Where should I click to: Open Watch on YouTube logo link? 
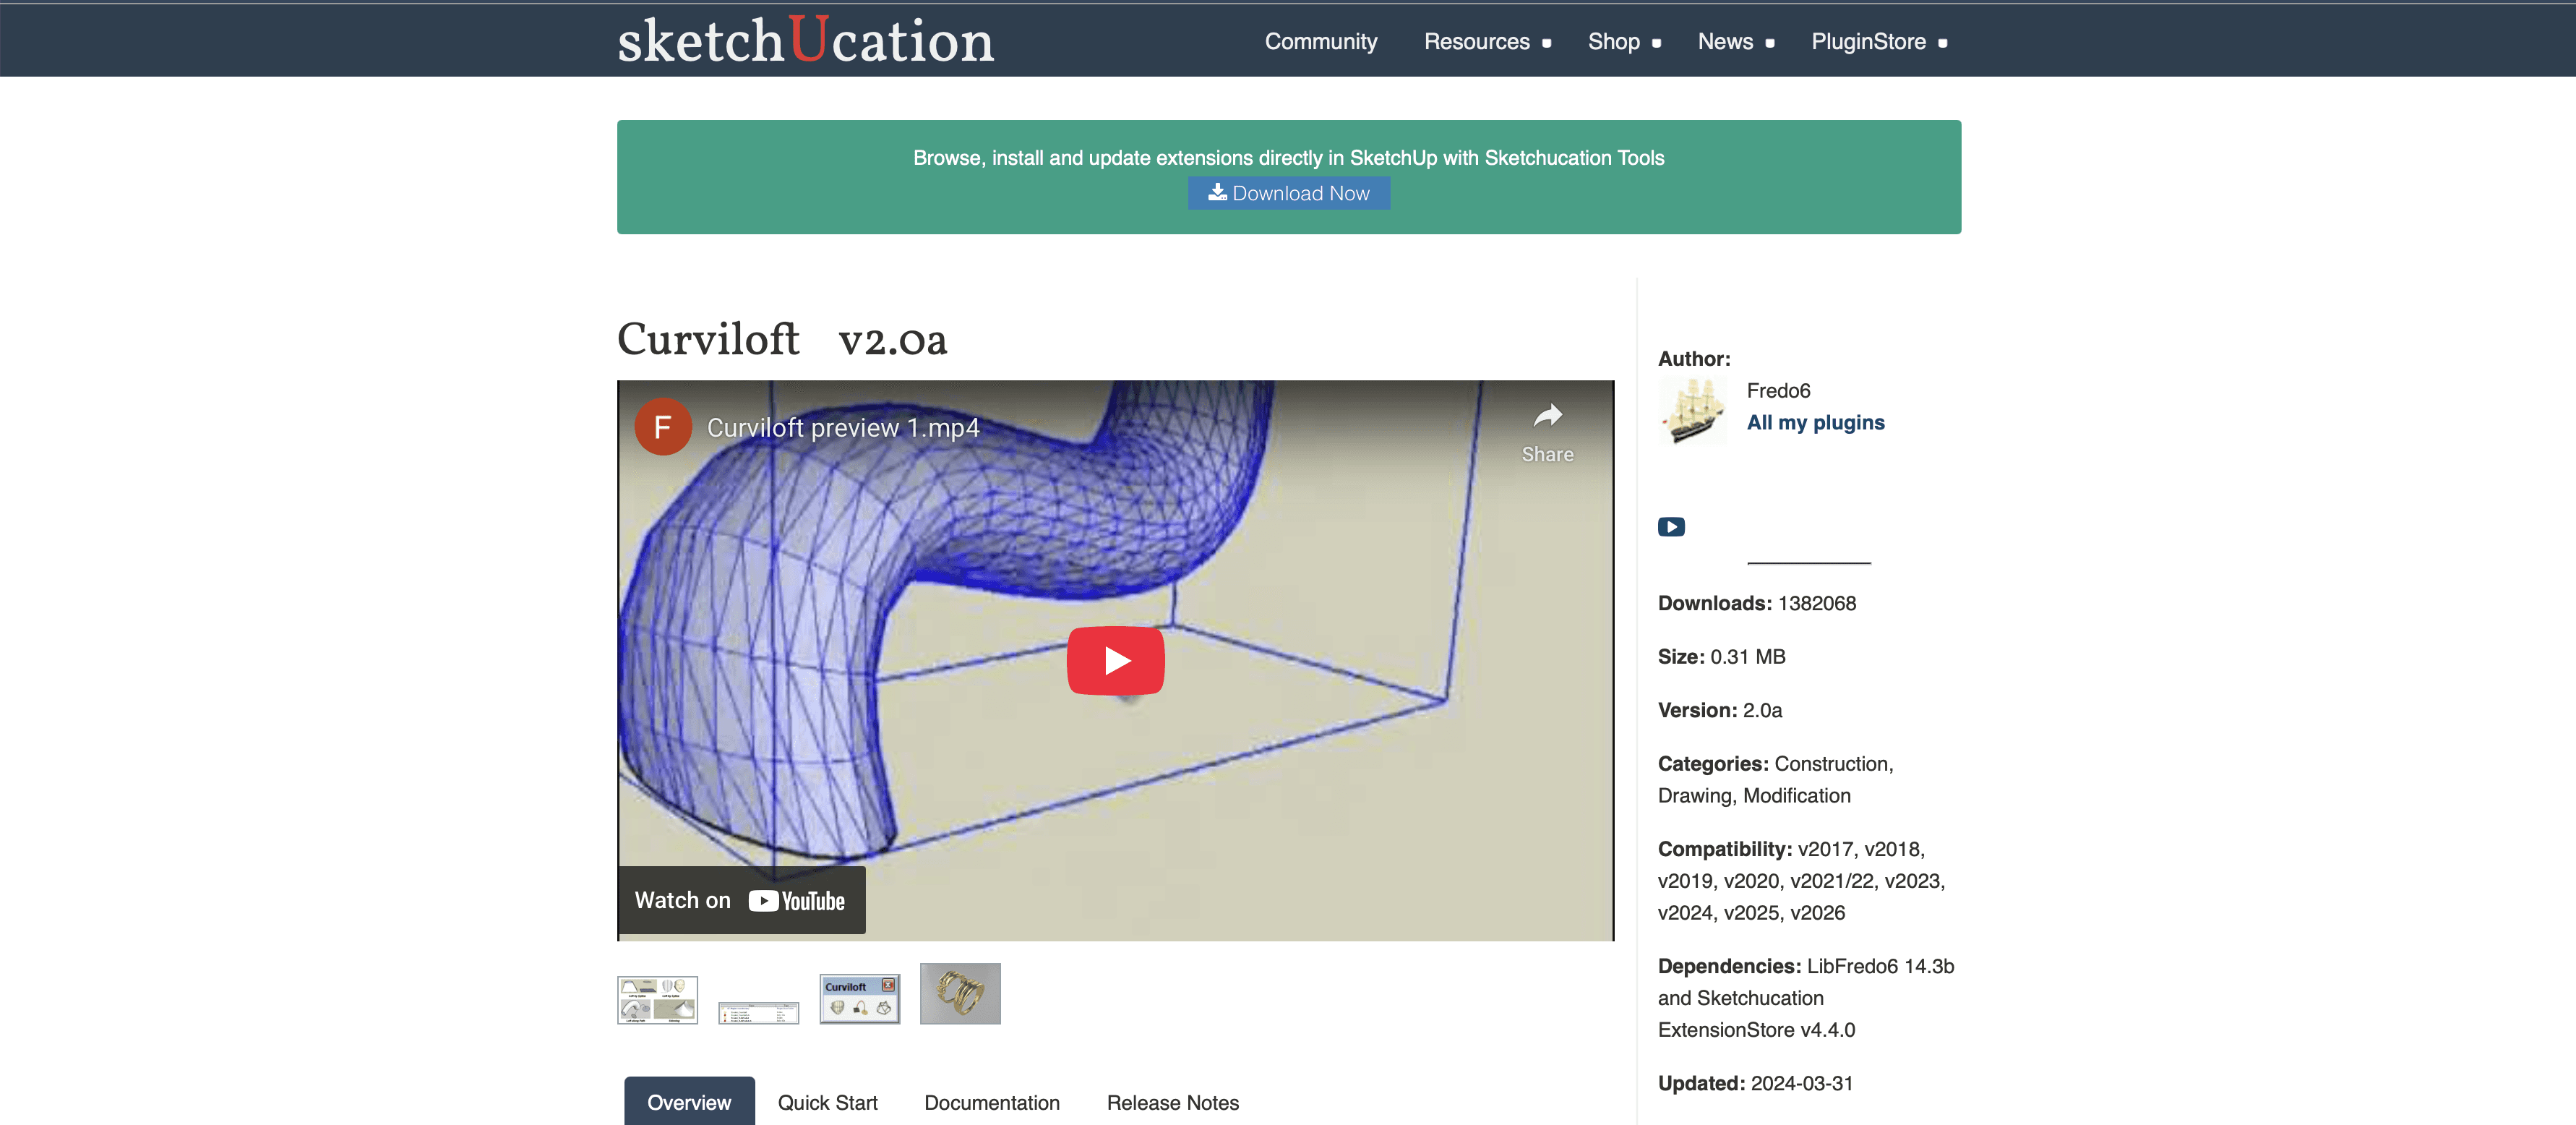(796, 901)
